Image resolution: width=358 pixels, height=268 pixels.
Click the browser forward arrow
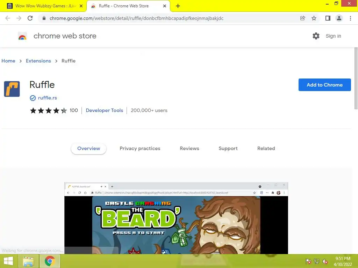click(x=19, y=18)
